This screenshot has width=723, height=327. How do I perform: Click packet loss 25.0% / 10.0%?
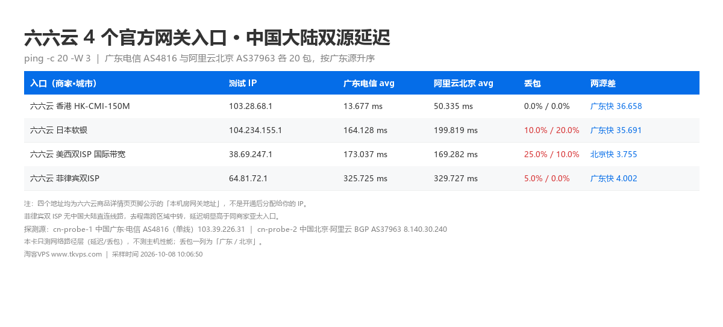(552, 154)
